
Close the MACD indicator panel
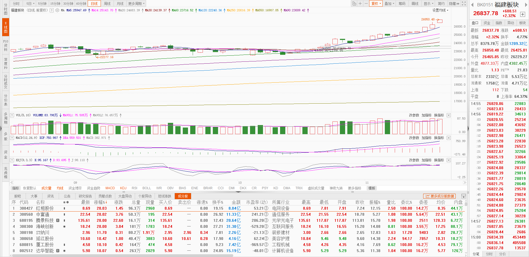click(x=449, y=138)
